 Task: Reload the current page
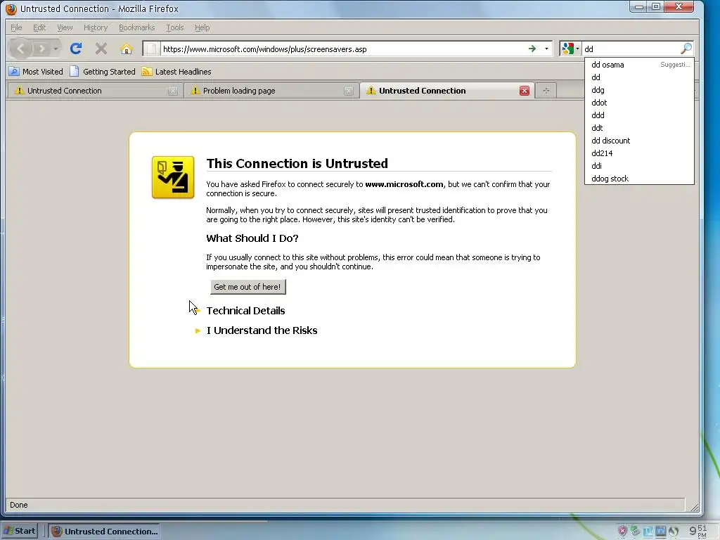pyautogui.click(x=76, y=49)
